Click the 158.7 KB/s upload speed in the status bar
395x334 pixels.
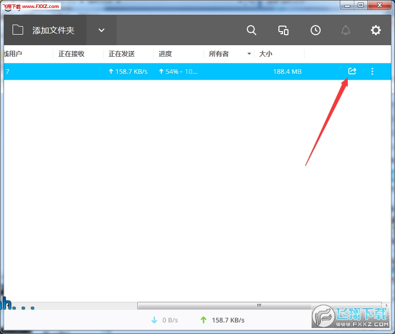[x=228, y=320]
